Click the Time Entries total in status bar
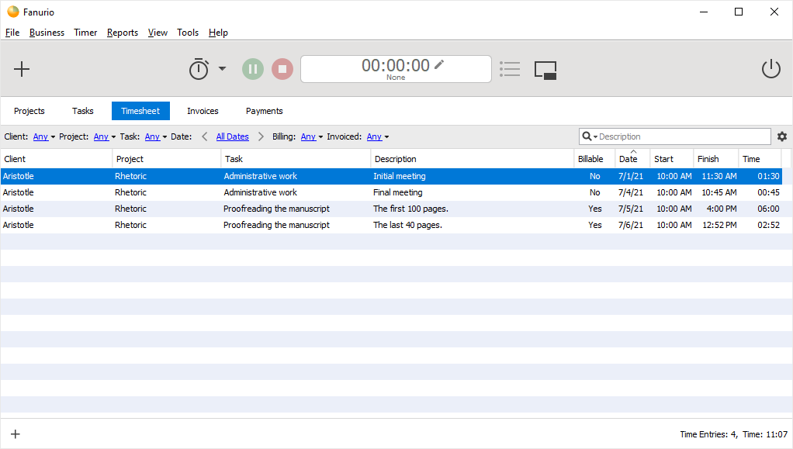This screenshot has height=449, width=793. 708,434
